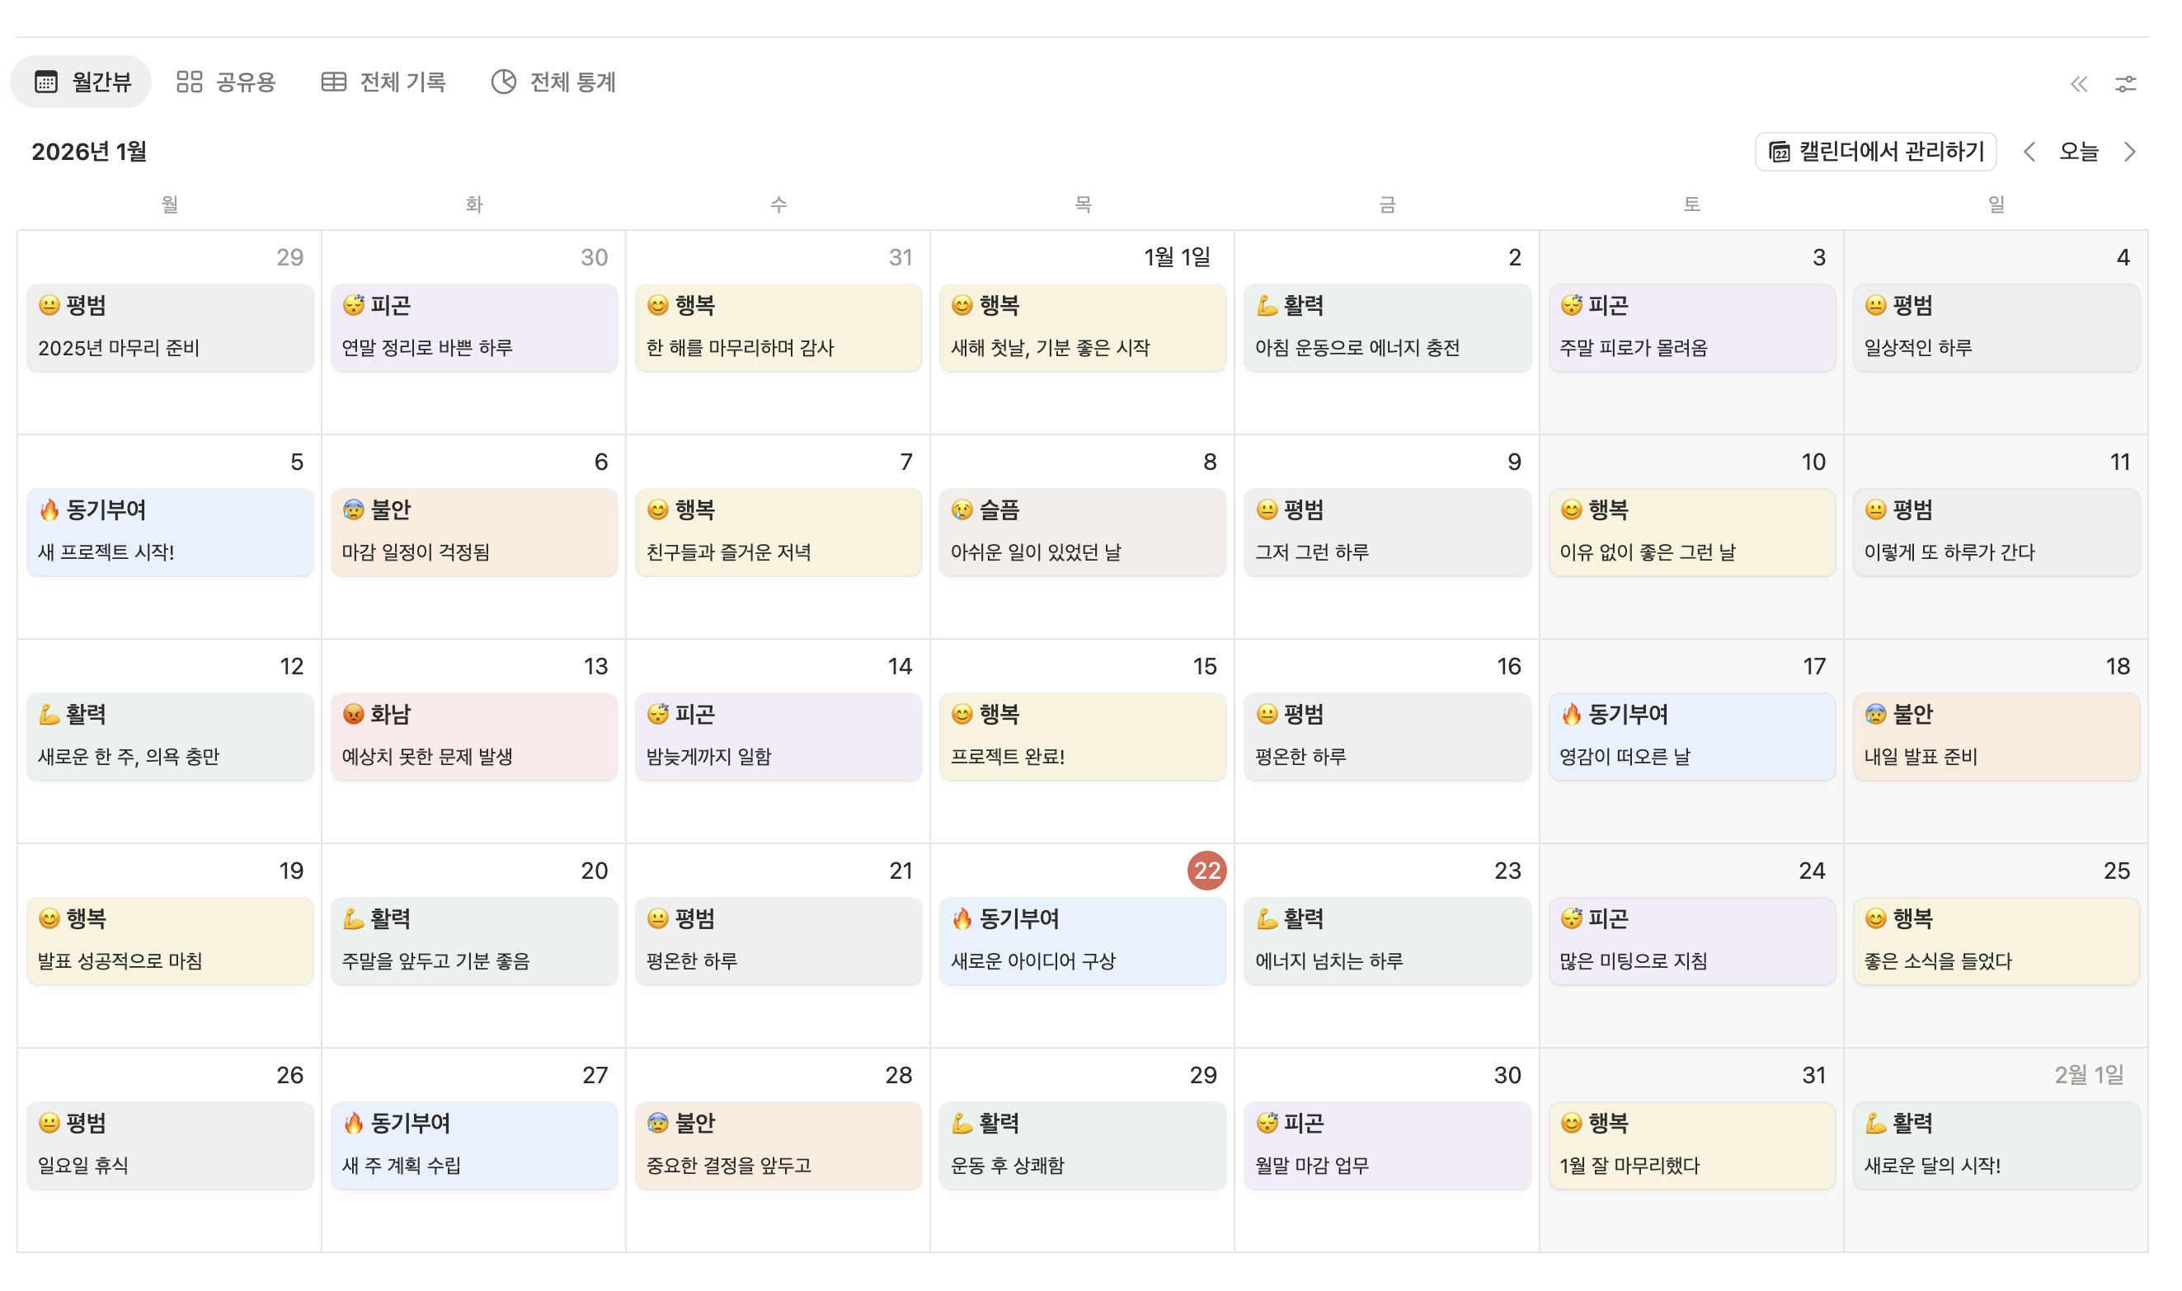Go to previous month with left arrow
The height and width of the screenshot is (1291, 2182).
tap(2028, 153)
